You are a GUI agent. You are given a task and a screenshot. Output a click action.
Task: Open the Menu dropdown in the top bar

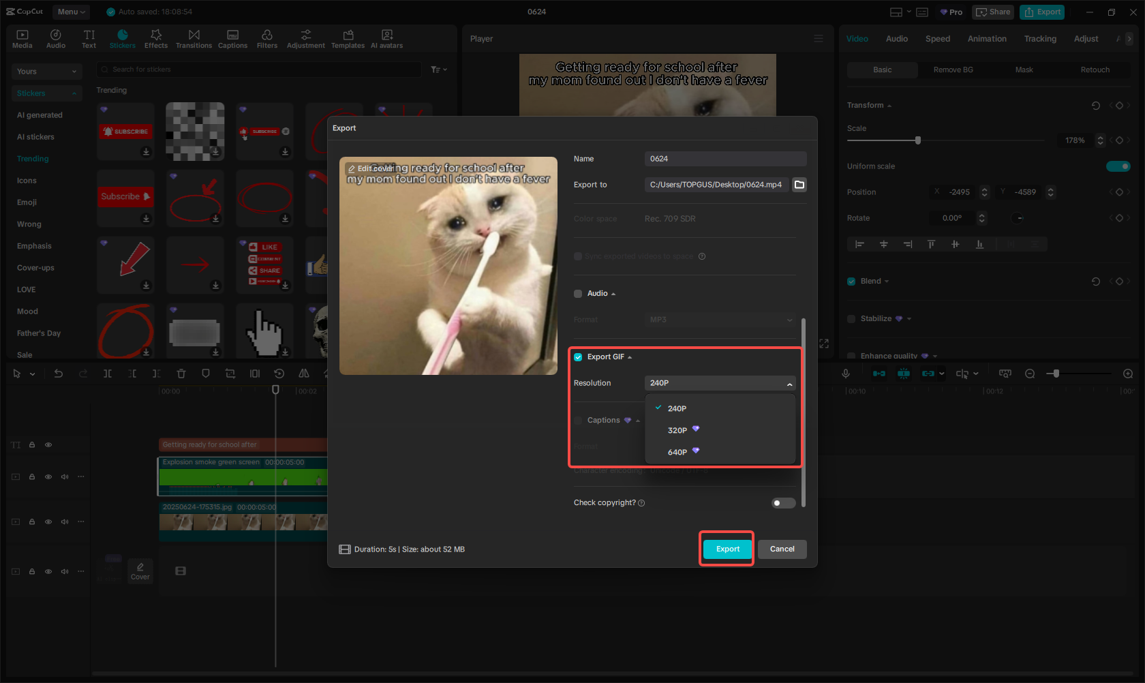71,12
